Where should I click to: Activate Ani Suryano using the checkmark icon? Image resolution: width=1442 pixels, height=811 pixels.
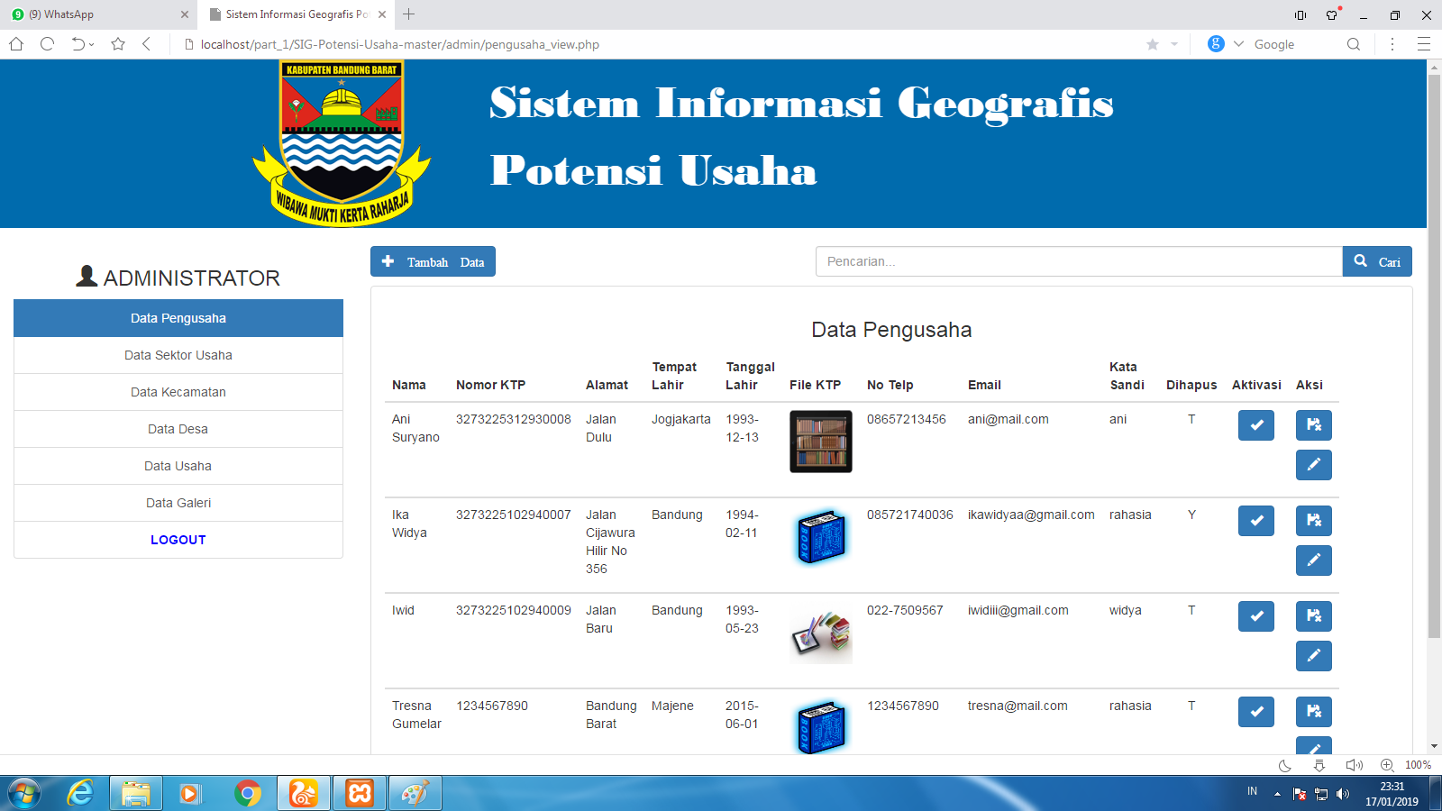pos(1255,425)
